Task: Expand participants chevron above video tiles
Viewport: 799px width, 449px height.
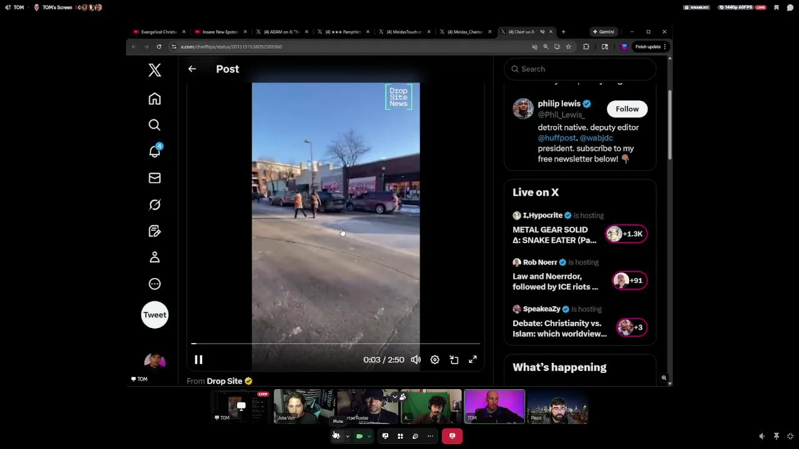Action: click(x=395, y=397)
